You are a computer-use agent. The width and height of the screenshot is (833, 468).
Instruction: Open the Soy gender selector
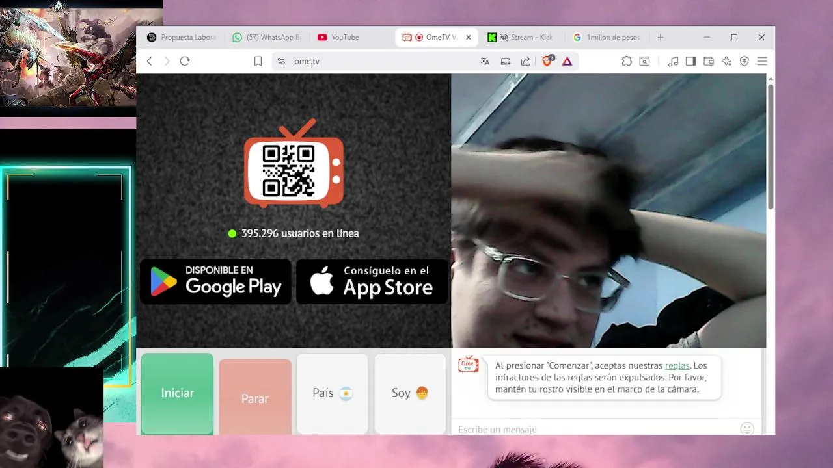[x=410, y=393]
